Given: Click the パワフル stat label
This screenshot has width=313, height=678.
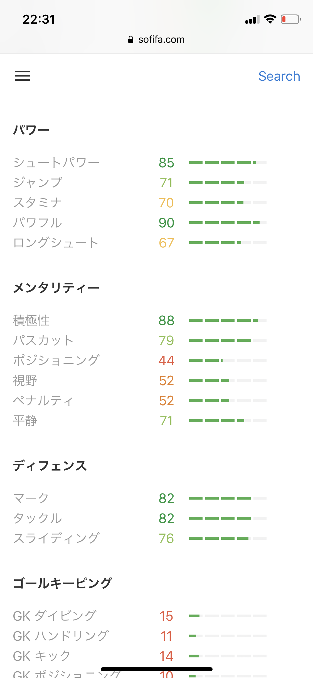Looking at the screenshot, I should point(38,223).
